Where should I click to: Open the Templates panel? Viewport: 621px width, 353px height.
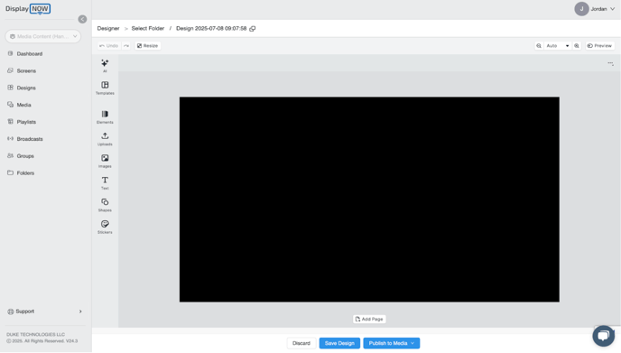pos(105,88)
